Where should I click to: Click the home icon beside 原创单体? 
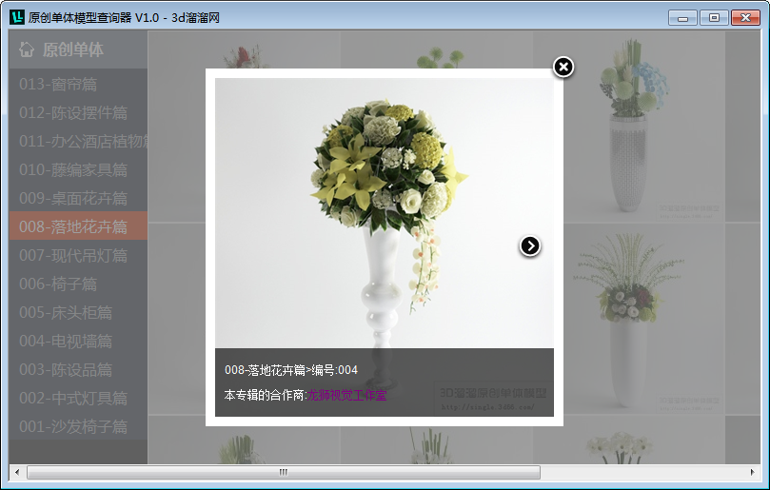27,49
